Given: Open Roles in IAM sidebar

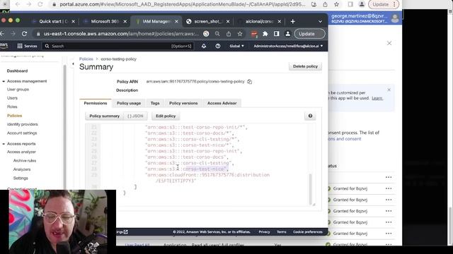Looking at the screenshot, I should (x=12, y=107).
